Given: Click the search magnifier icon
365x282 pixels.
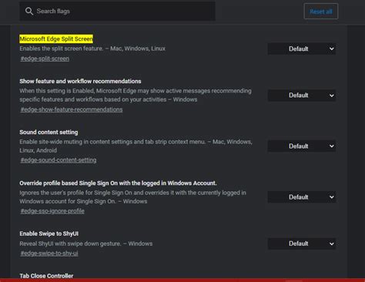Looking at the screenshot, I should pyautogui.click(x=29, y=11).
